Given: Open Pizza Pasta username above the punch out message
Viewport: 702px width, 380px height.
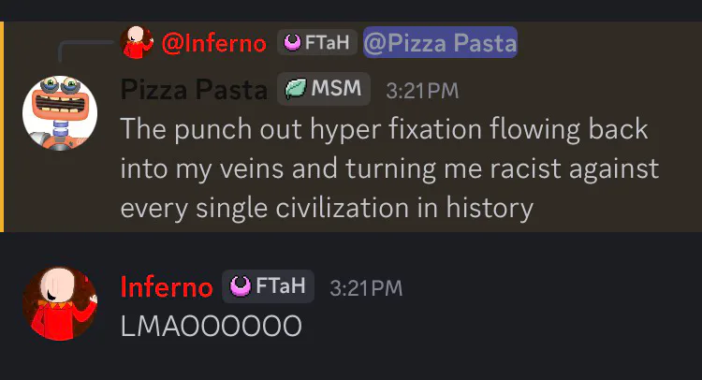Looking at the screenshot, I should tap(195, 90).
